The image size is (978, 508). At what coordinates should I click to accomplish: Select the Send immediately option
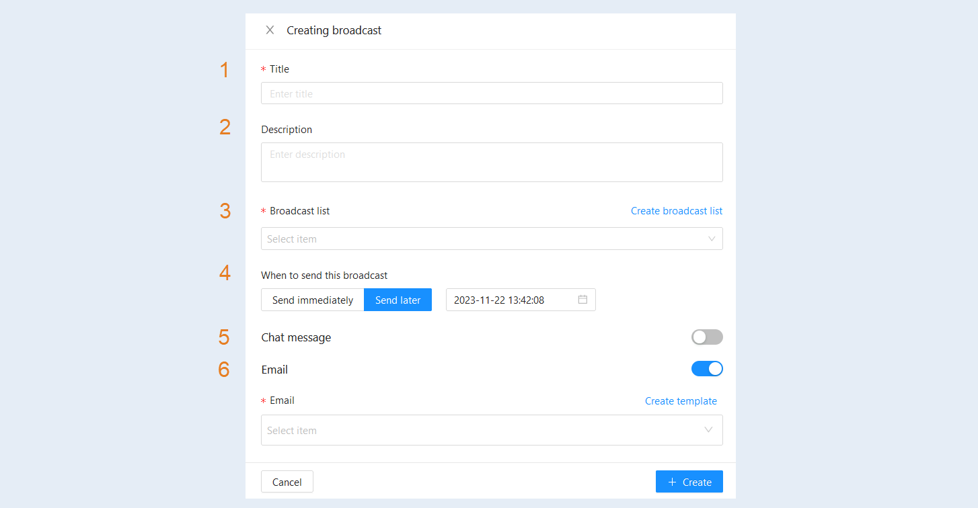click(313, 300)
